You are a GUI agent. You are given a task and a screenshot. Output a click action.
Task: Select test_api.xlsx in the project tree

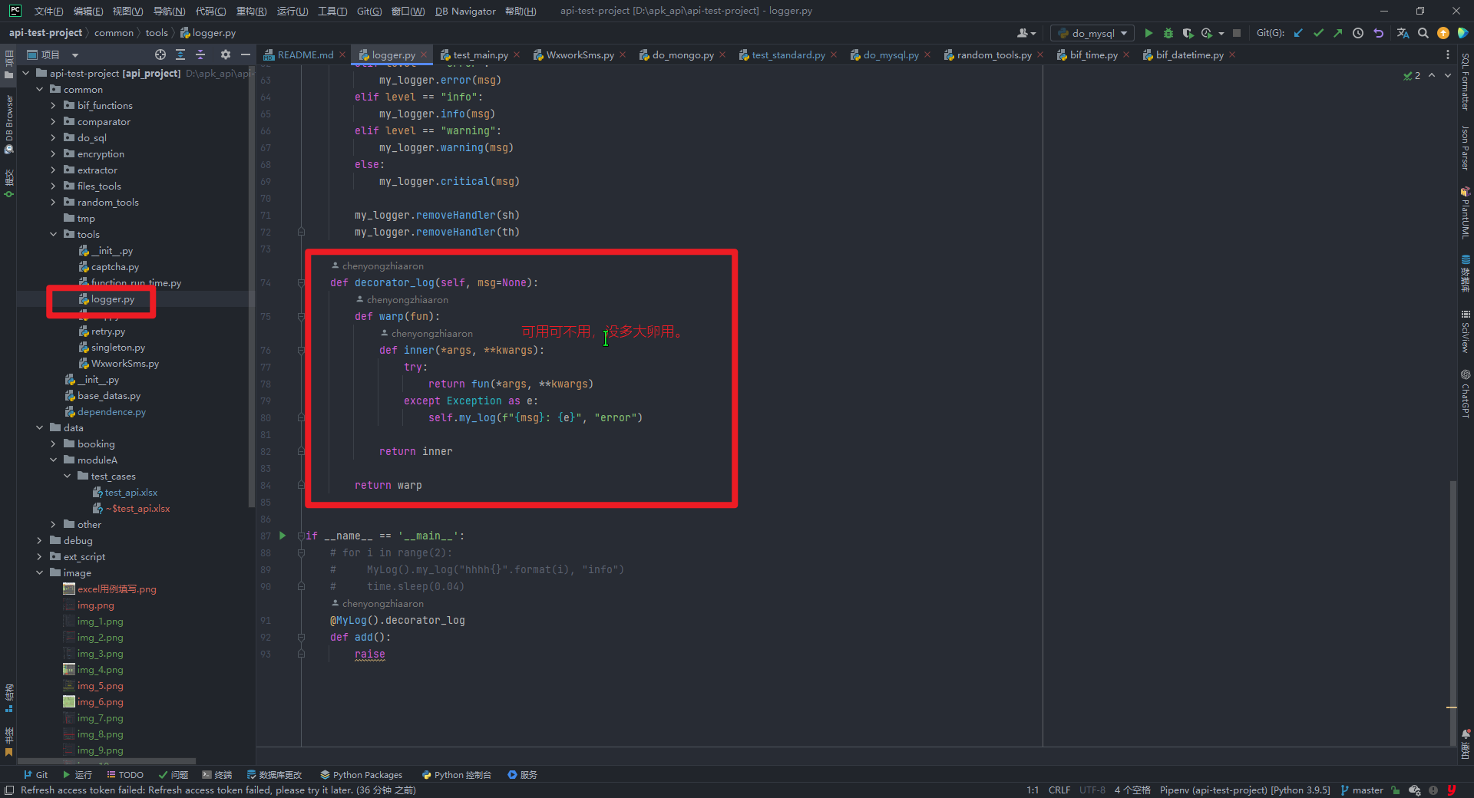click(x=131, y=492)
